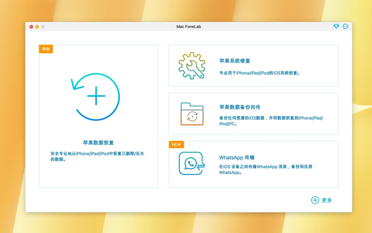Click the Mac FoneLab title text

[189, 26]
